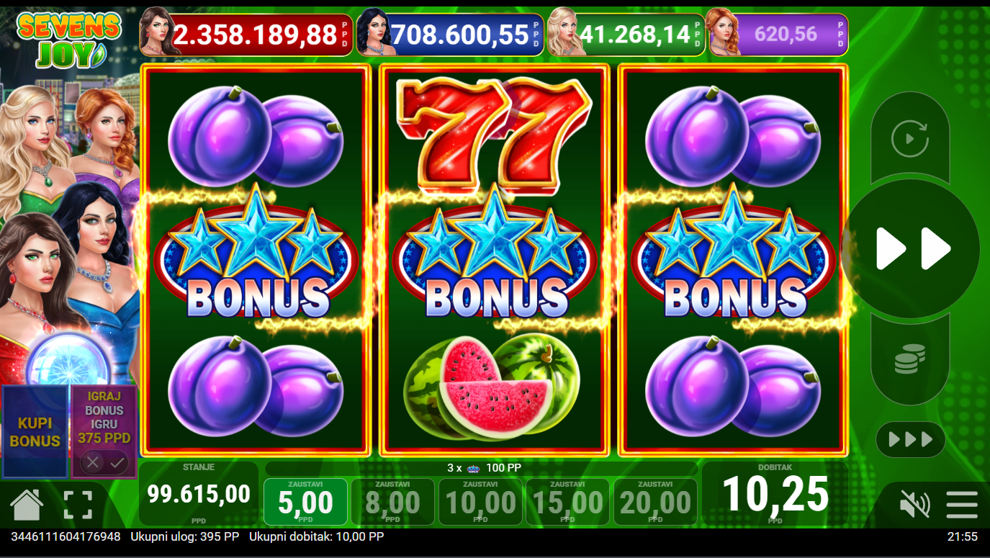Viewport: 990px width, 558px height.
Task: Click the red jackpot 2.358.189,88 display
Action: 246,34
